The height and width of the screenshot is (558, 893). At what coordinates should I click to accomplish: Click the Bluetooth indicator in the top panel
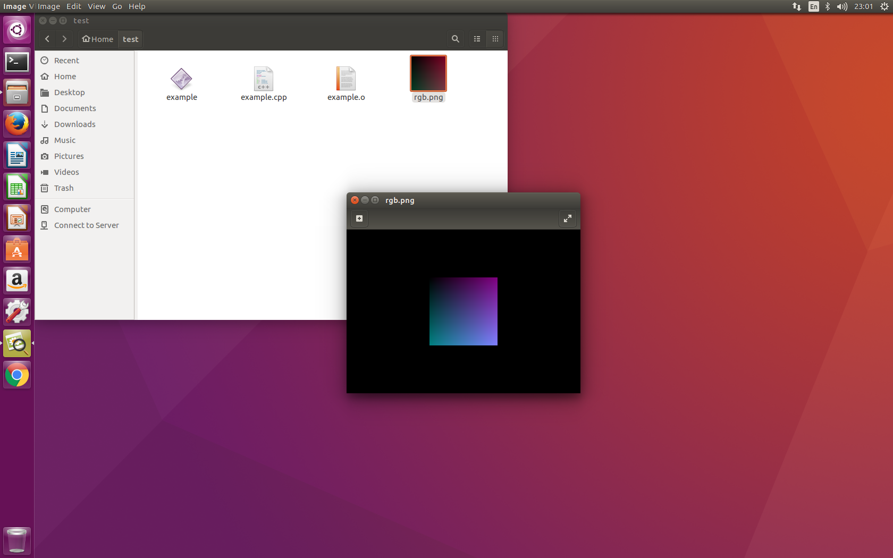point(827,6)
